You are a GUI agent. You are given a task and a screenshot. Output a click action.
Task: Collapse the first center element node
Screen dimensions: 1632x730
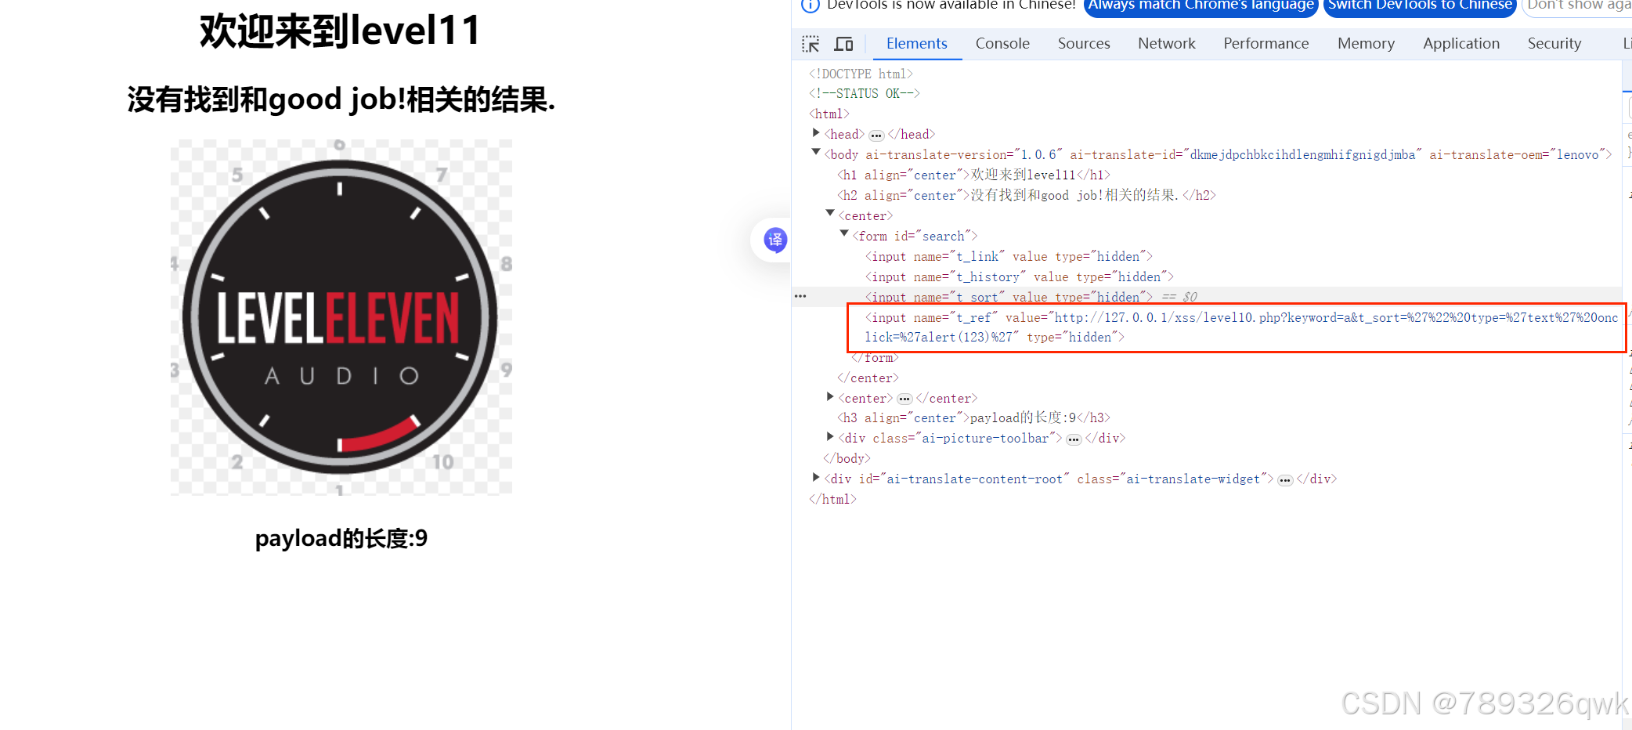click(x=830, y=214)
